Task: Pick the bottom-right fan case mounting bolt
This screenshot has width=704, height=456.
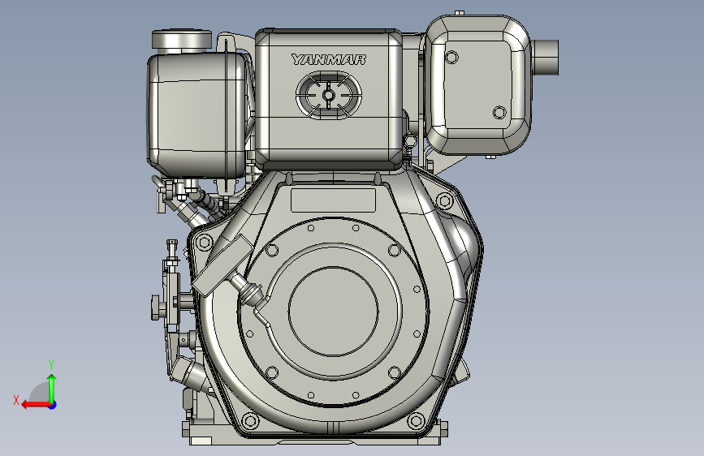Action: [416, 421]
